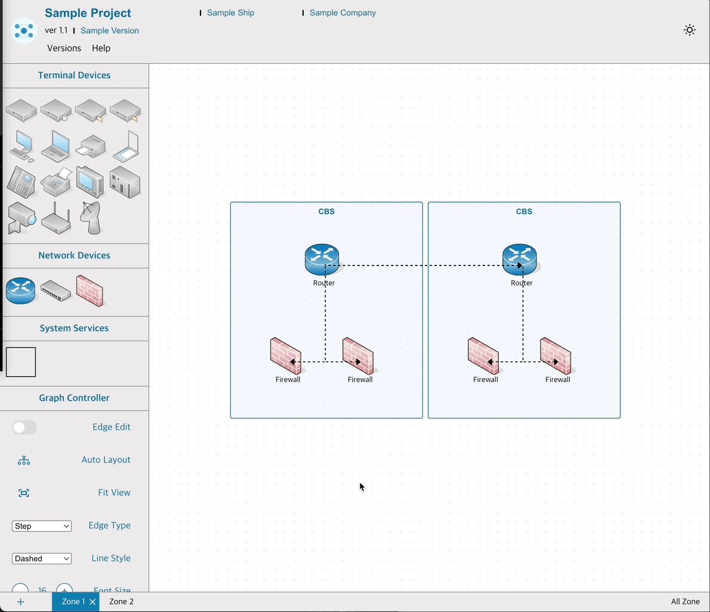Click the Auto Layout hierarchy icon
This screenshot has width=710, height=612.
[24, 460]
